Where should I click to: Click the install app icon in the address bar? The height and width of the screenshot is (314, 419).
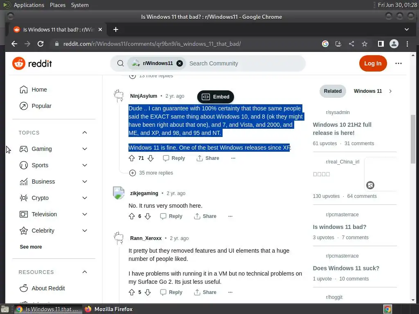click(x=338, y=44)
